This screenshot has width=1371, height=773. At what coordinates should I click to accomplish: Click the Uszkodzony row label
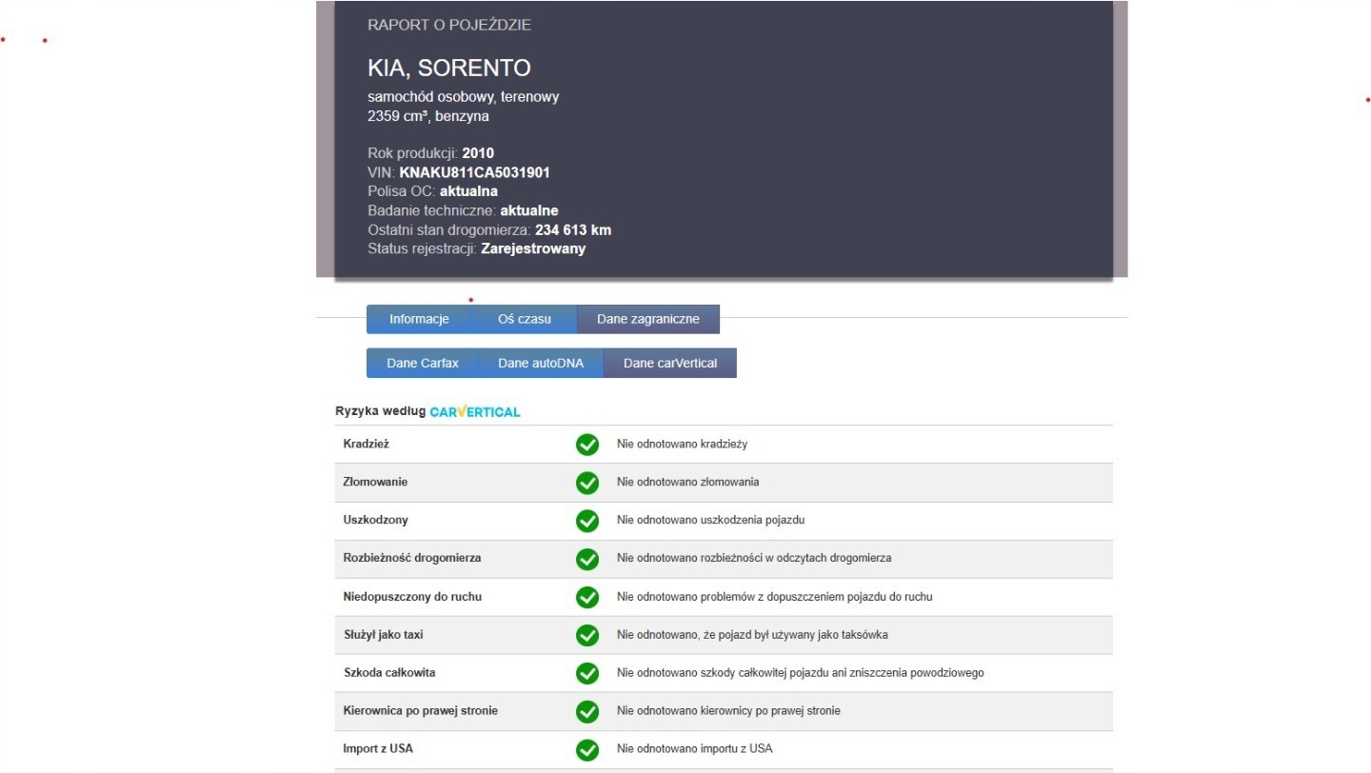pyautogui.click(x=375, y=520)
